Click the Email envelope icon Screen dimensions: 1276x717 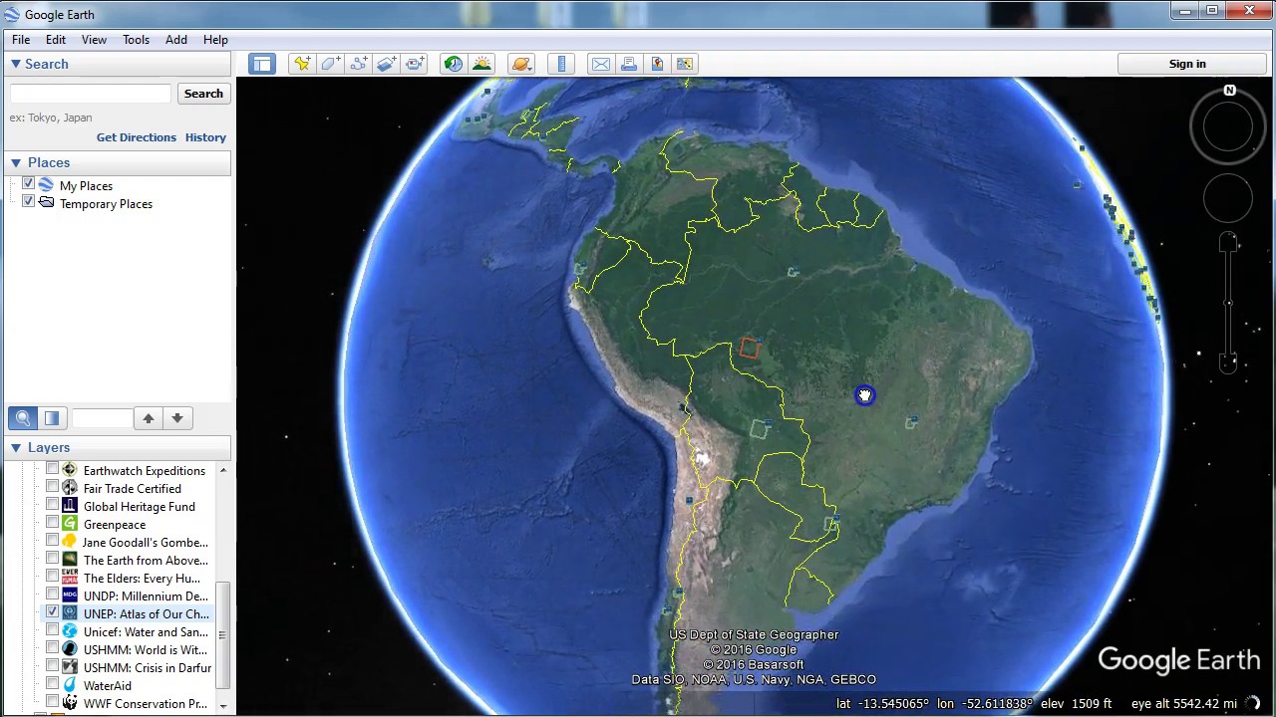click(601, 64)
